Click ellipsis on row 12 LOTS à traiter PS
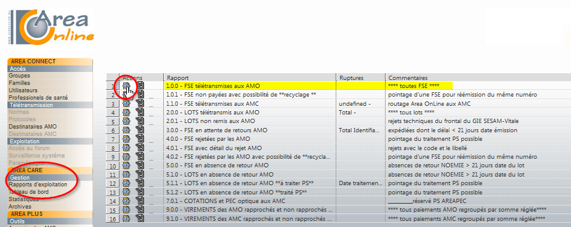Image resolution: width=571 pixels, height=227 pixels. [151, 185]
